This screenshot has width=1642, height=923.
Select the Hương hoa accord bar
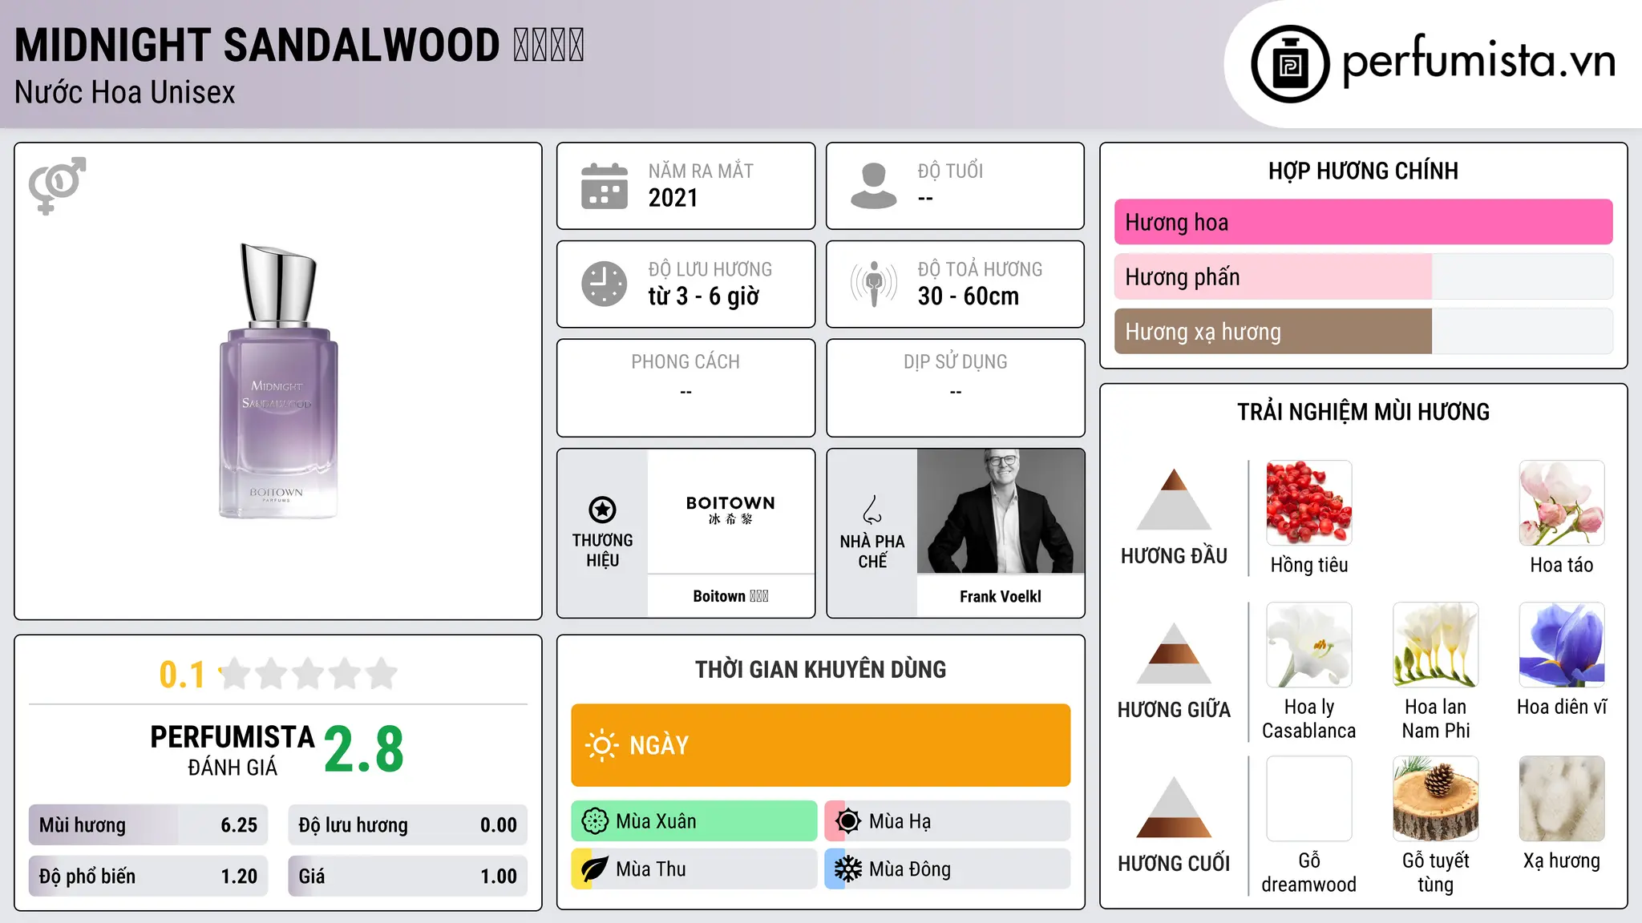pos(1363,222)
